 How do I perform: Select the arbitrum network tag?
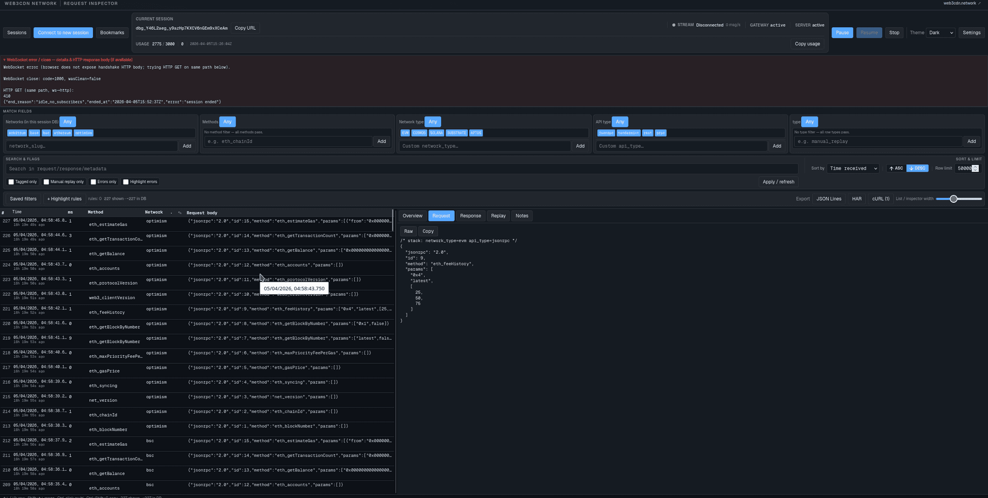coord(17,133)
